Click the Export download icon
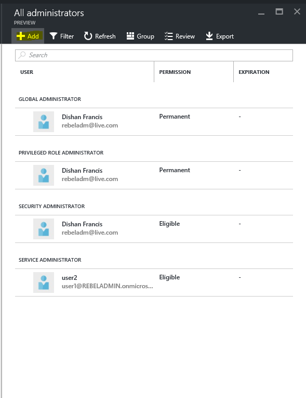Screen dimensions: 306x398 pos(209,36)
